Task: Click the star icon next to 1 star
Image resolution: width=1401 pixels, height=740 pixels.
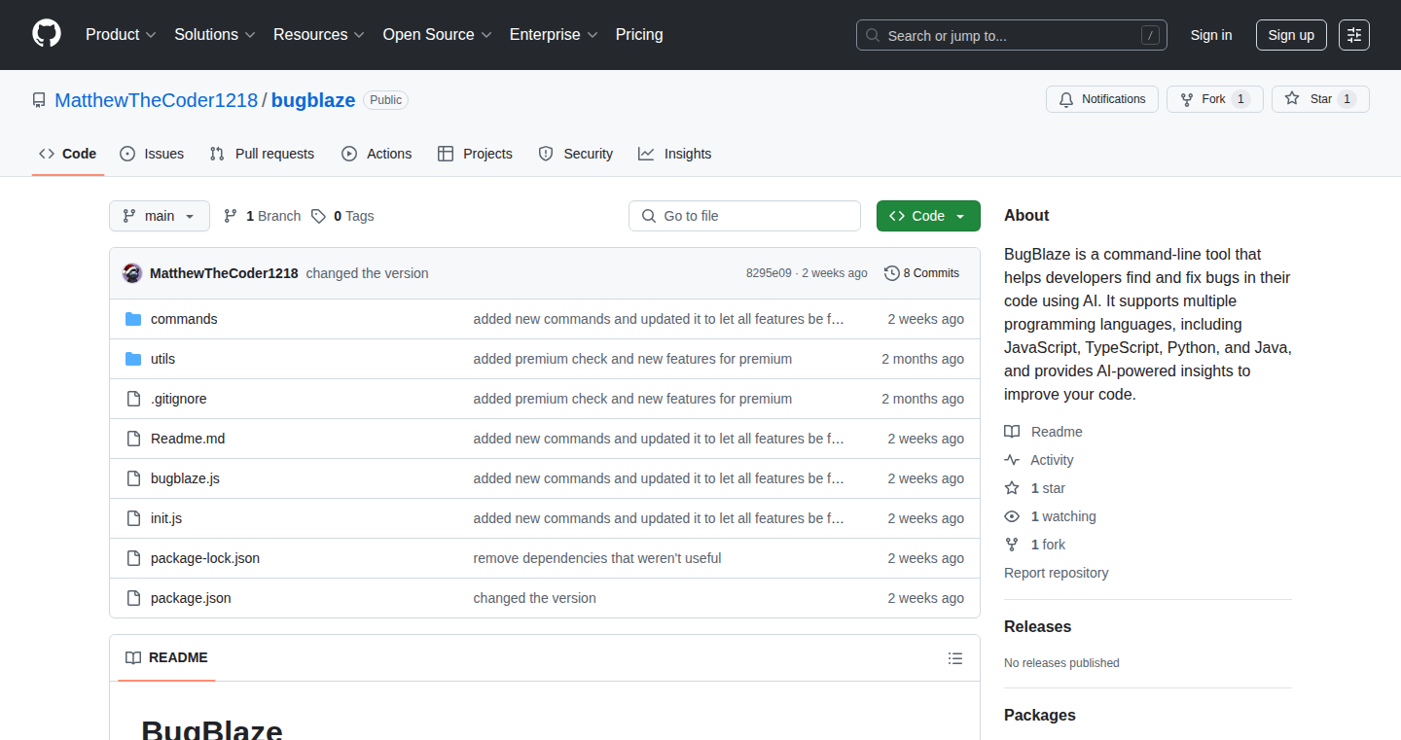Action: 1012,488
